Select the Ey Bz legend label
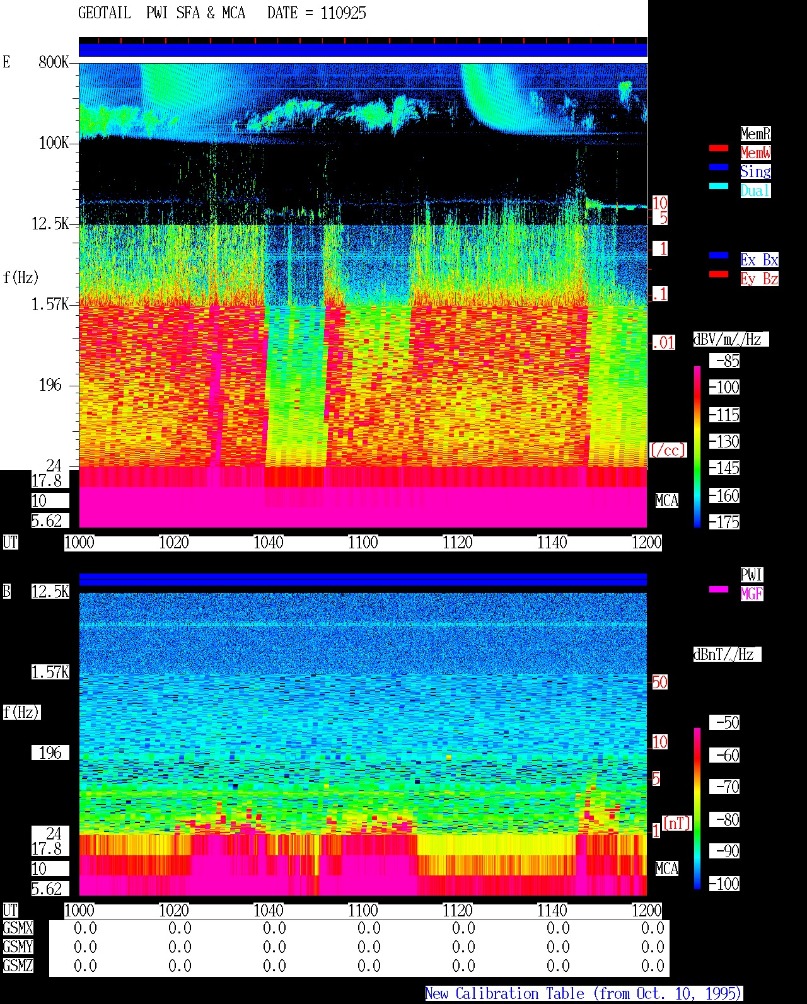The image size is (807, 1004). click(x=759, y=279)
